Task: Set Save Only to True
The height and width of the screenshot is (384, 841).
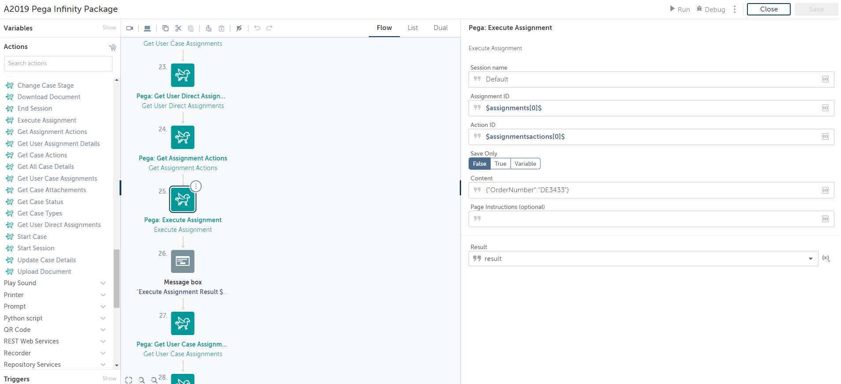Action: point(500,164)
